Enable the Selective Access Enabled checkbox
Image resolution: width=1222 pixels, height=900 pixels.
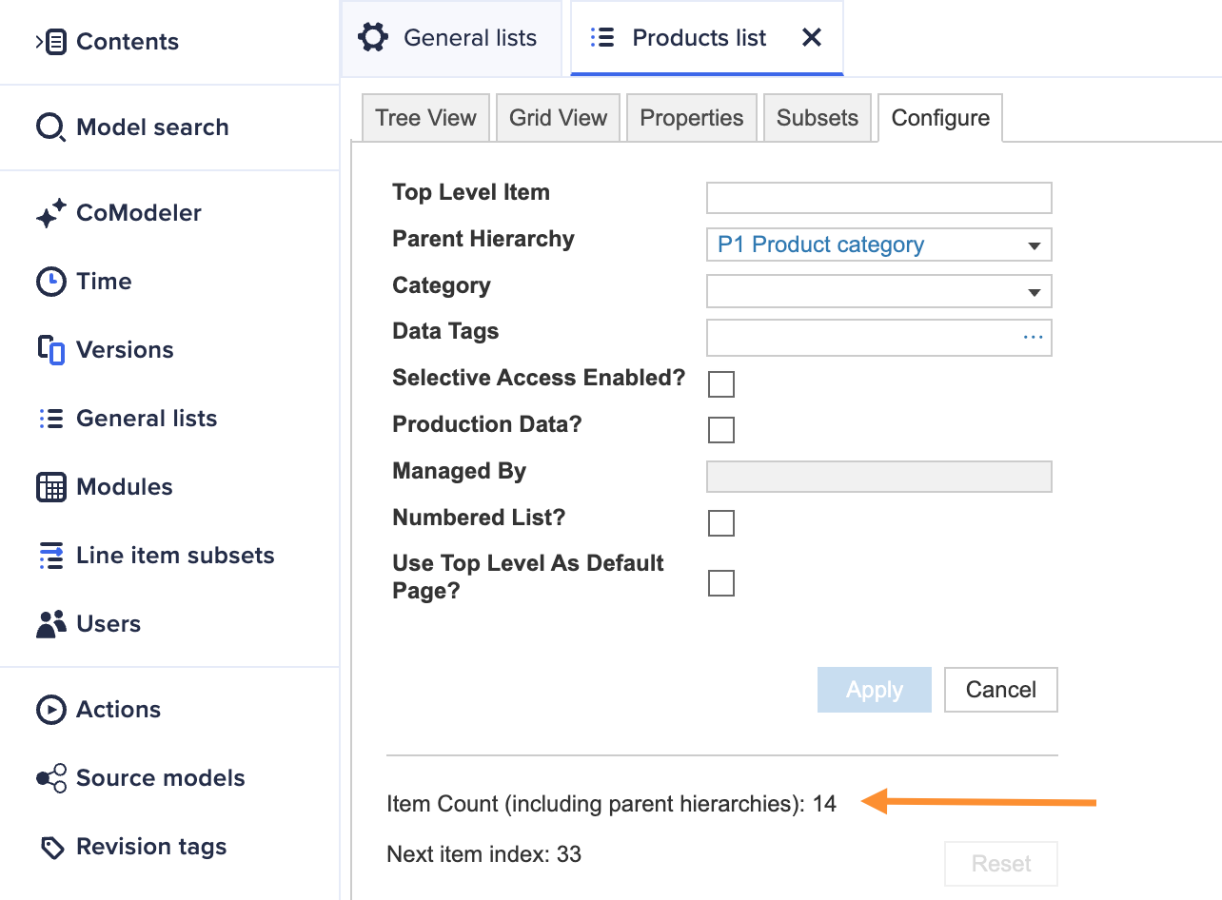(x=721, y=384)
